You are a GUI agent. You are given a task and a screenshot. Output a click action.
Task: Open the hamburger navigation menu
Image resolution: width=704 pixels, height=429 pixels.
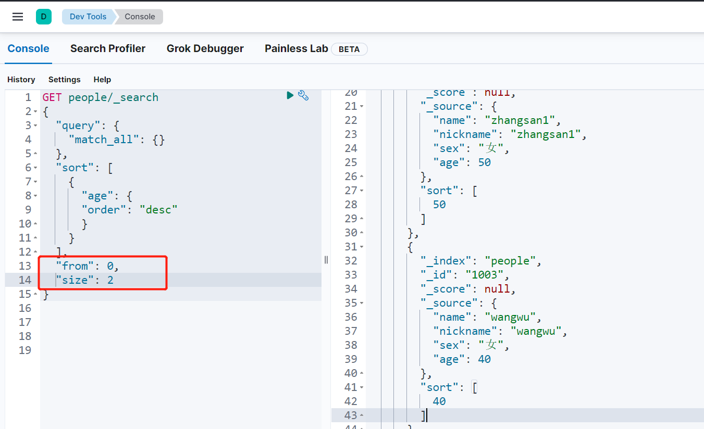18,17
